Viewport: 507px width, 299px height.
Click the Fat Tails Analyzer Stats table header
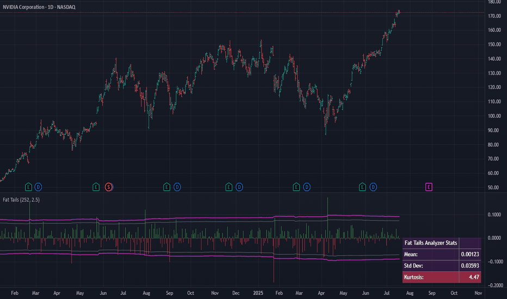point(431,243)
